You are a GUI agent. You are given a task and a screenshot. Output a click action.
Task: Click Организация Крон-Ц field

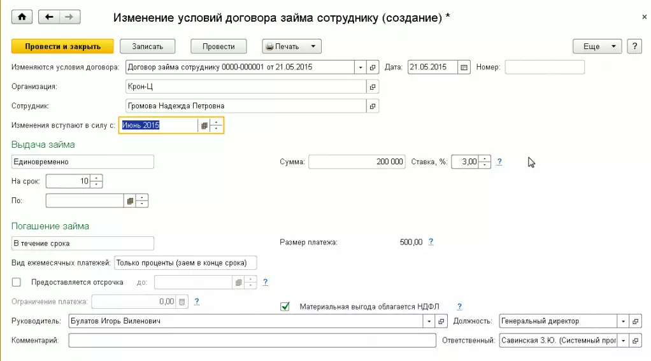(x=247, y=87)
